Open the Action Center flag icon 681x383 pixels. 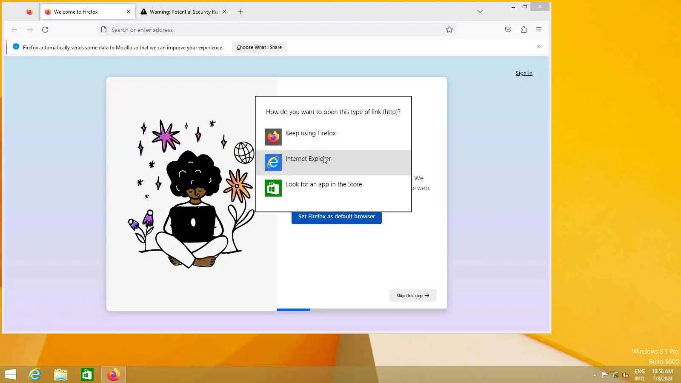pyautogui.click(x=605, y=375)
